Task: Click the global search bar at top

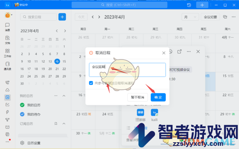Action: click(x=119, y=5)
